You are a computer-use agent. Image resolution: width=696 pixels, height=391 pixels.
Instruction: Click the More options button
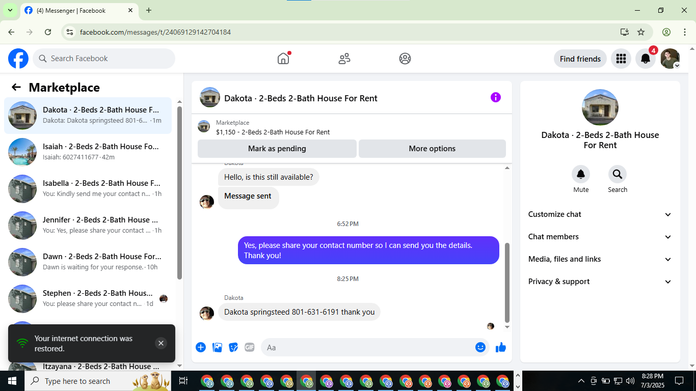coord(432,149)
